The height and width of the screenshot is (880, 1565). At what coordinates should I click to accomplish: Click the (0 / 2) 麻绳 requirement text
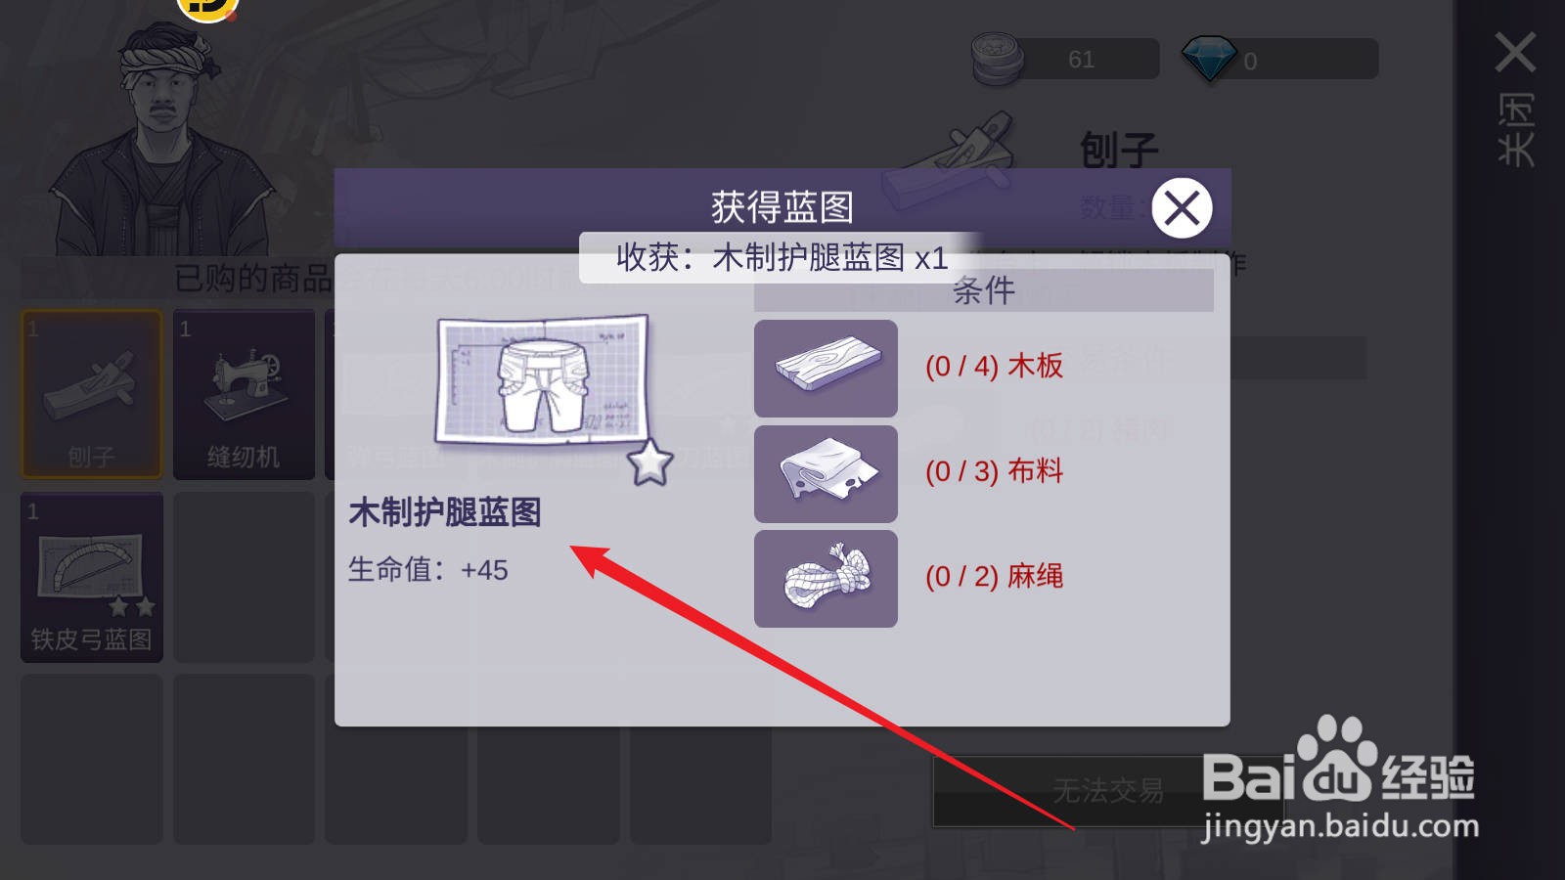pyautogui.click(x=994, y=576)
